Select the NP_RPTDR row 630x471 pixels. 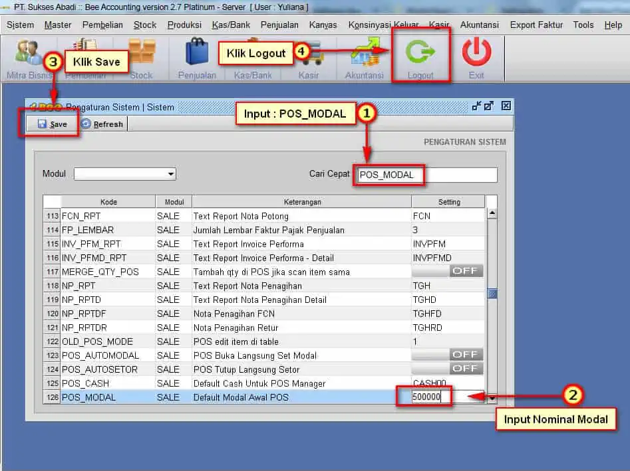pos(264,328)
